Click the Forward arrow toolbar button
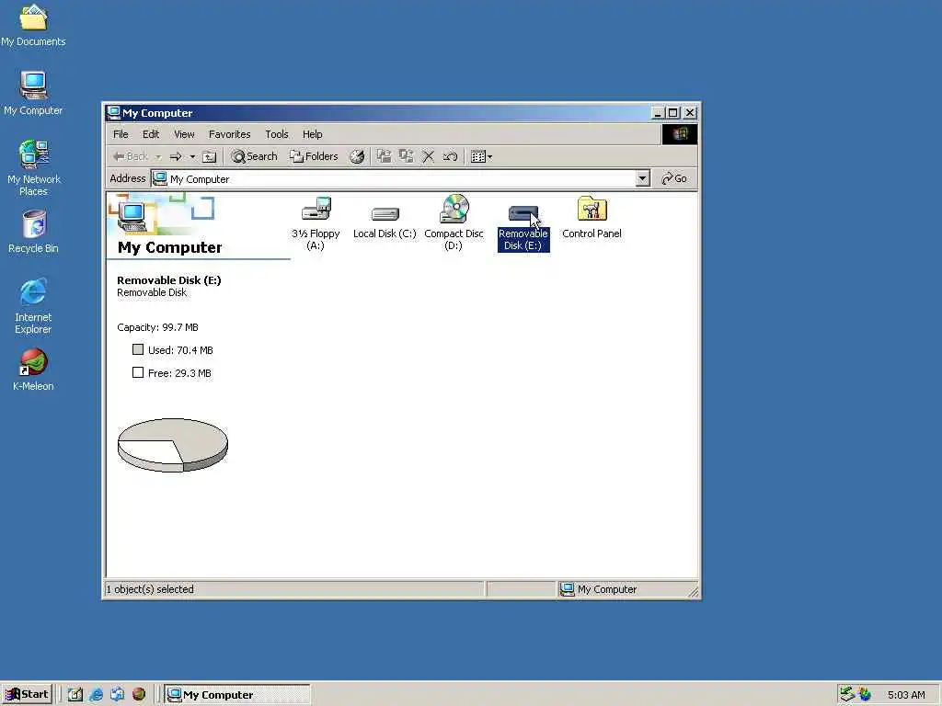Screen dimensions: 942x706 [x=176, y=156]
